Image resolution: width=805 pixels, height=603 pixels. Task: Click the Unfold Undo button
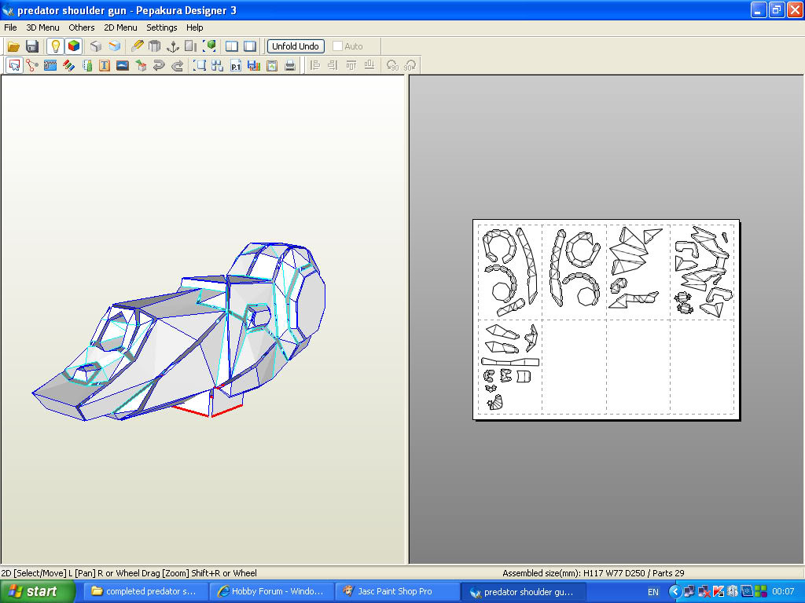(296, 46)
